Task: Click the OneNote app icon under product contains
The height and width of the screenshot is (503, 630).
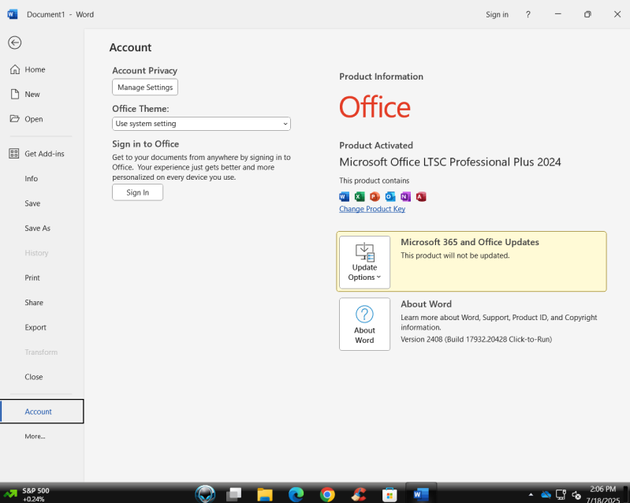Action: pyautogui.click(x=405, y=196)
